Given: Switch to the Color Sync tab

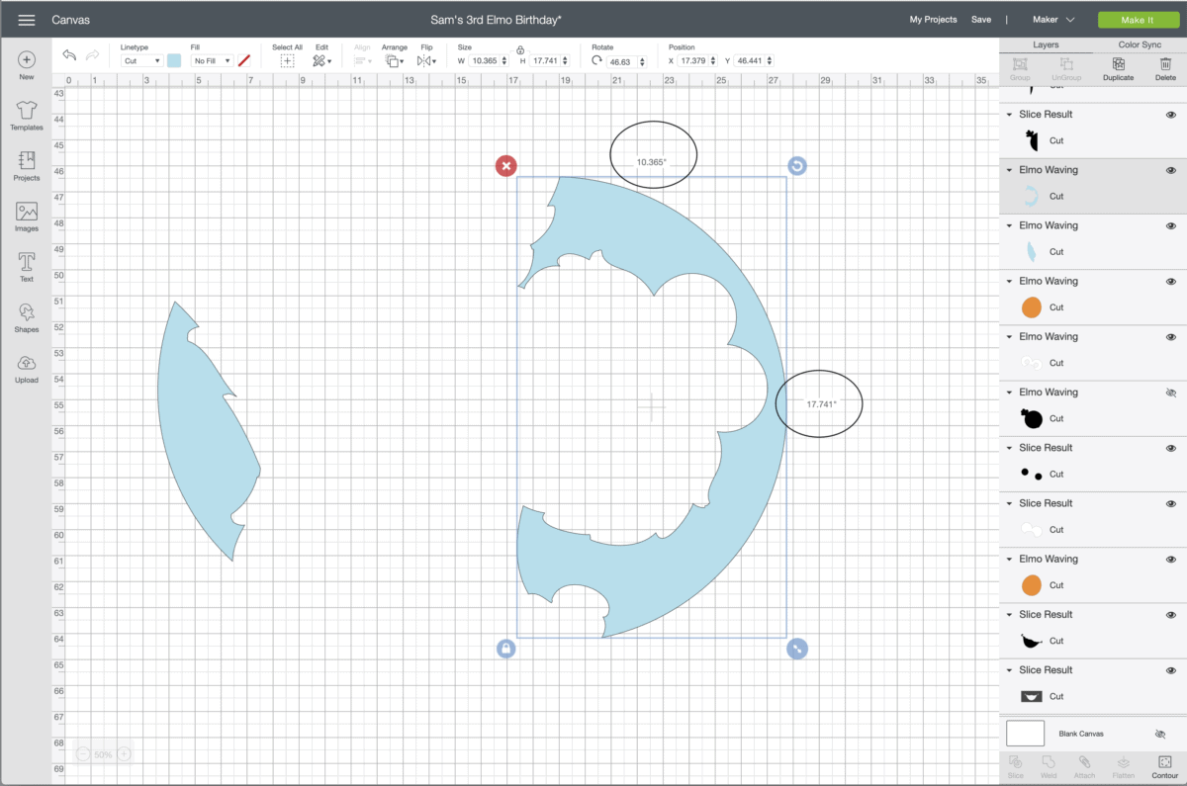Looking at the screenshot, I should coord(1140,44).
